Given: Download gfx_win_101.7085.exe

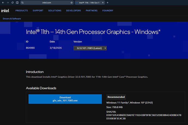Looking at the screenshot, I should (x=65, y=99).
